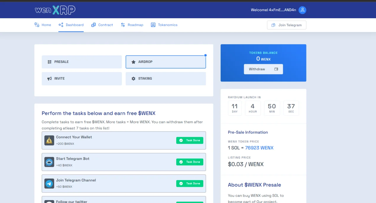This screenshot has height=203, width=376.
Task: Click the Presale QR grid icon
Action: [x=49, y=62]
